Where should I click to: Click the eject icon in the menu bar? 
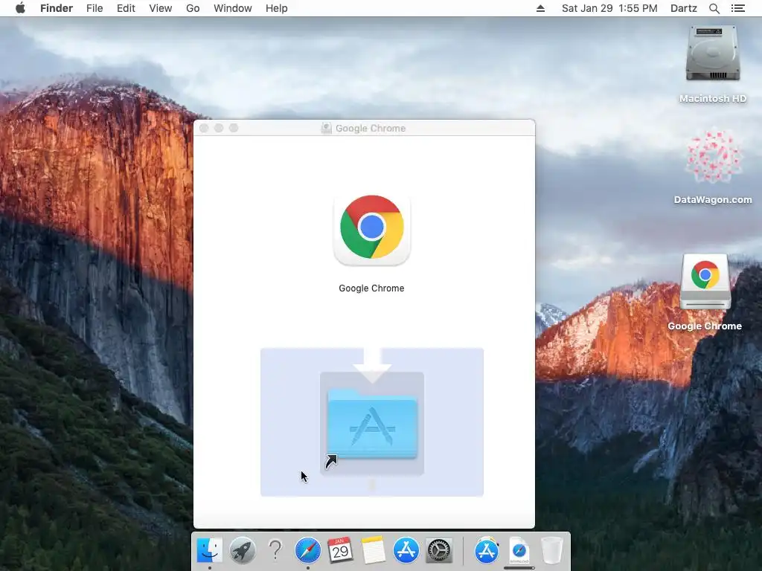click(x=540, y=8)
